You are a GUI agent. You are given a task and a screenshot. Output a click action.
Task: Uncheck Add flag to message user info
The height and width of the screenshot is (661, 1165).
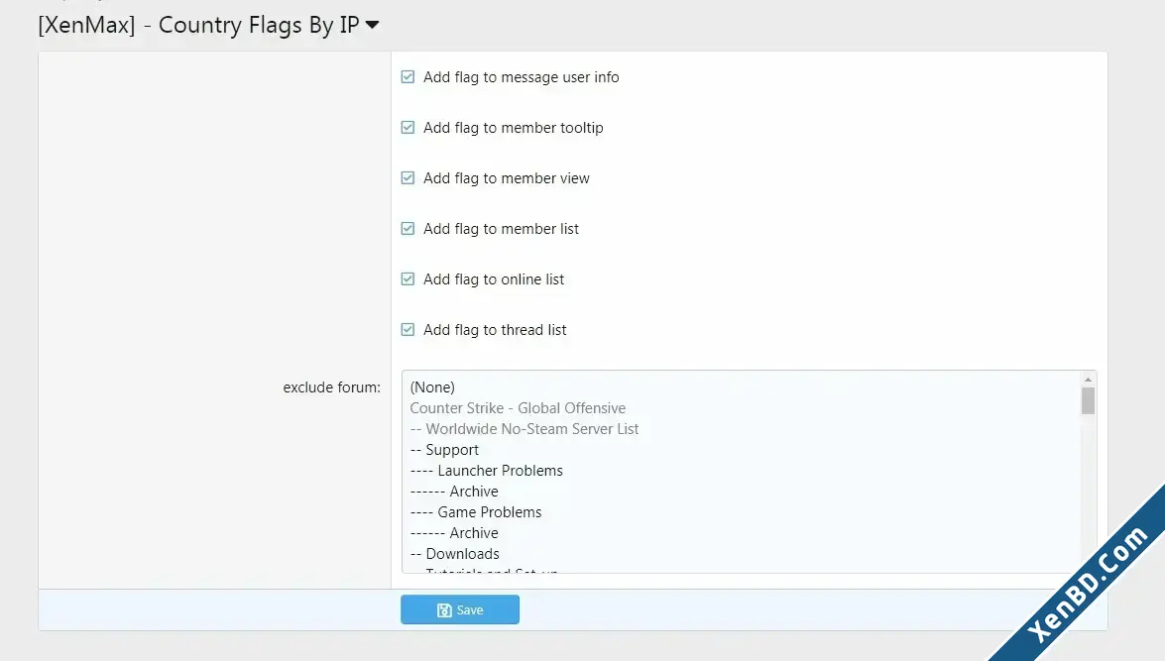pos(408,77)
